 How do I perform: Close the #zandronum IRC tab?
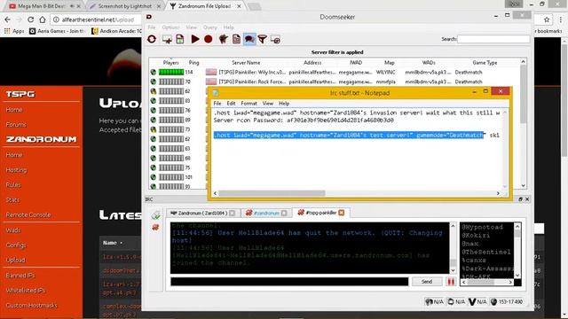coord(284,213)
